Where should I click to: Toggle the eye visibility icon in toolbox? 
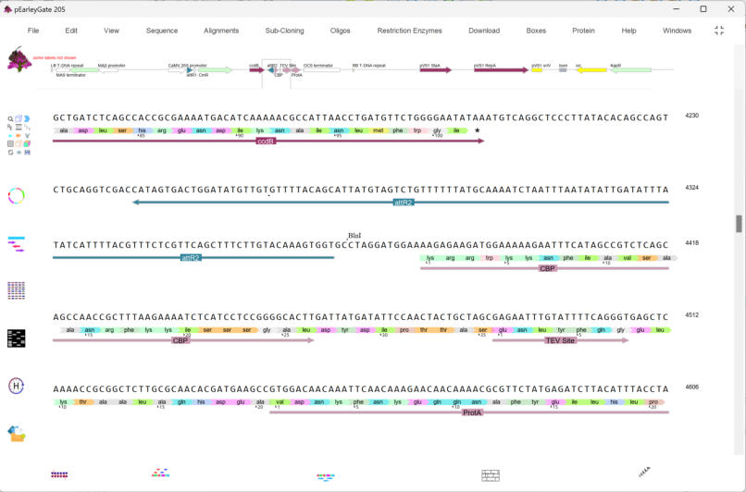(x=19, y=152)
